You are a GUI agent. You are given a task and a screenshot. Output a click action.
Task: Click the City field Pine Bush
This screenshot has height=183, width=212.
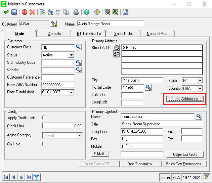pos(142,80)
